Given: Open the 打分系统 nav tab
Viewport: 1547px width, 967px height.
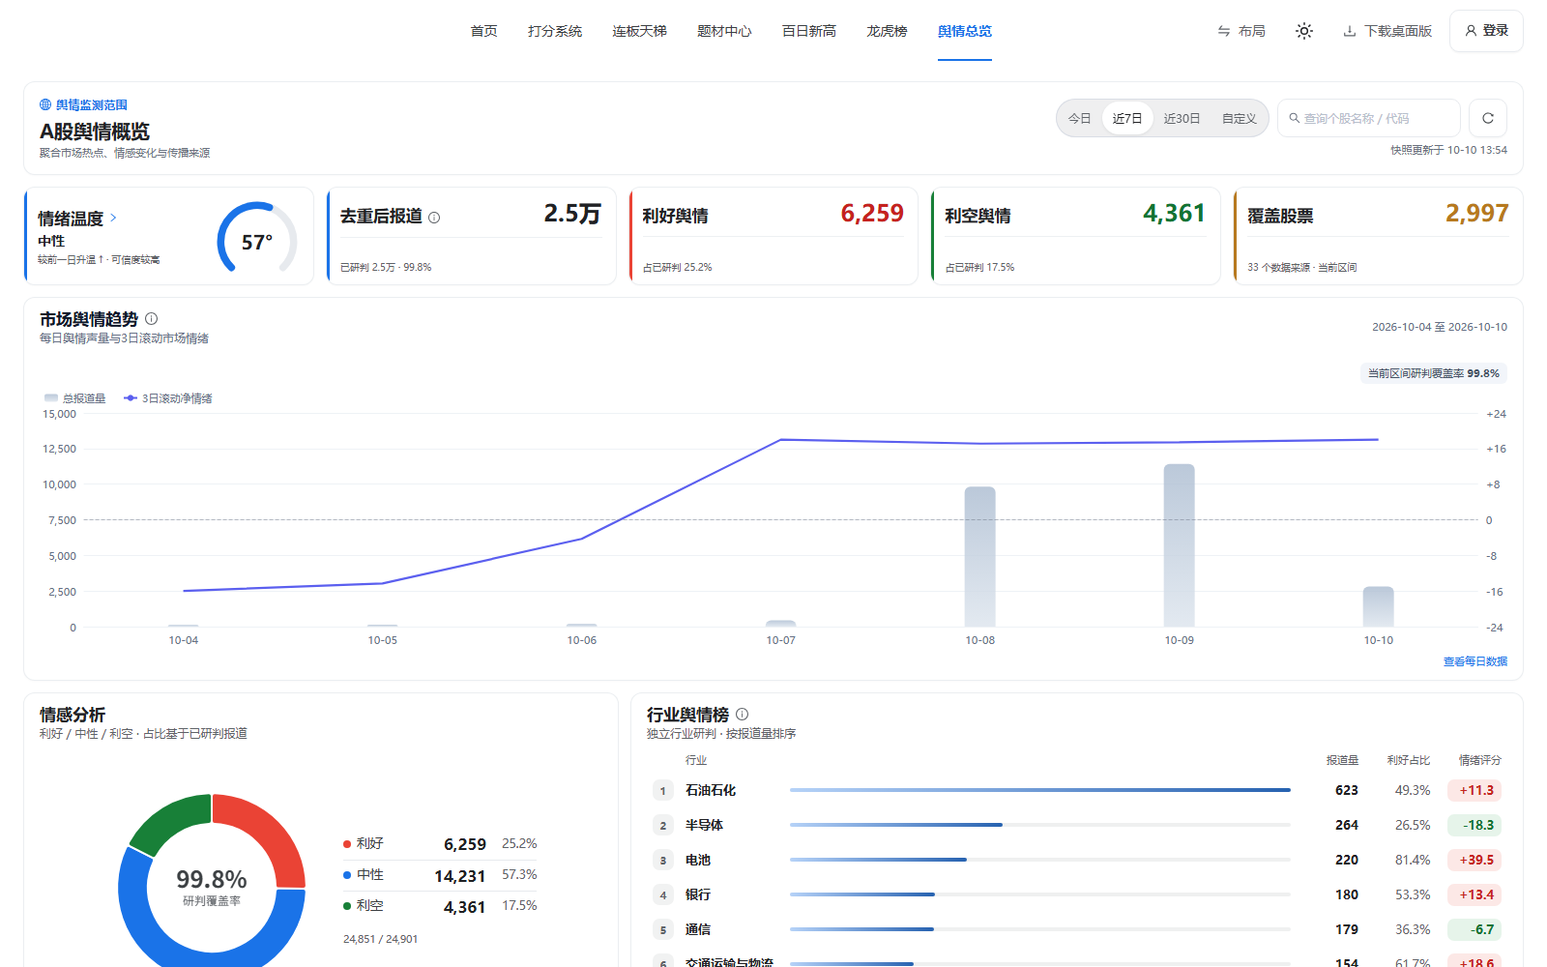Looking at the screenshot, I should (x=555, y=31).
